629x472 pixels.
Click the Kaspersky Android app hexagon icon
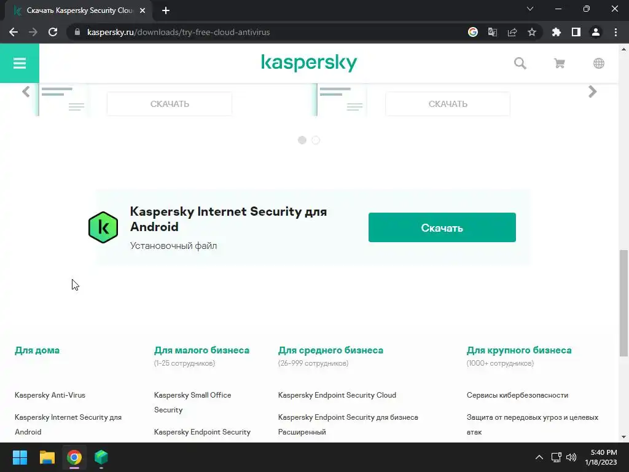pos(103,227)
